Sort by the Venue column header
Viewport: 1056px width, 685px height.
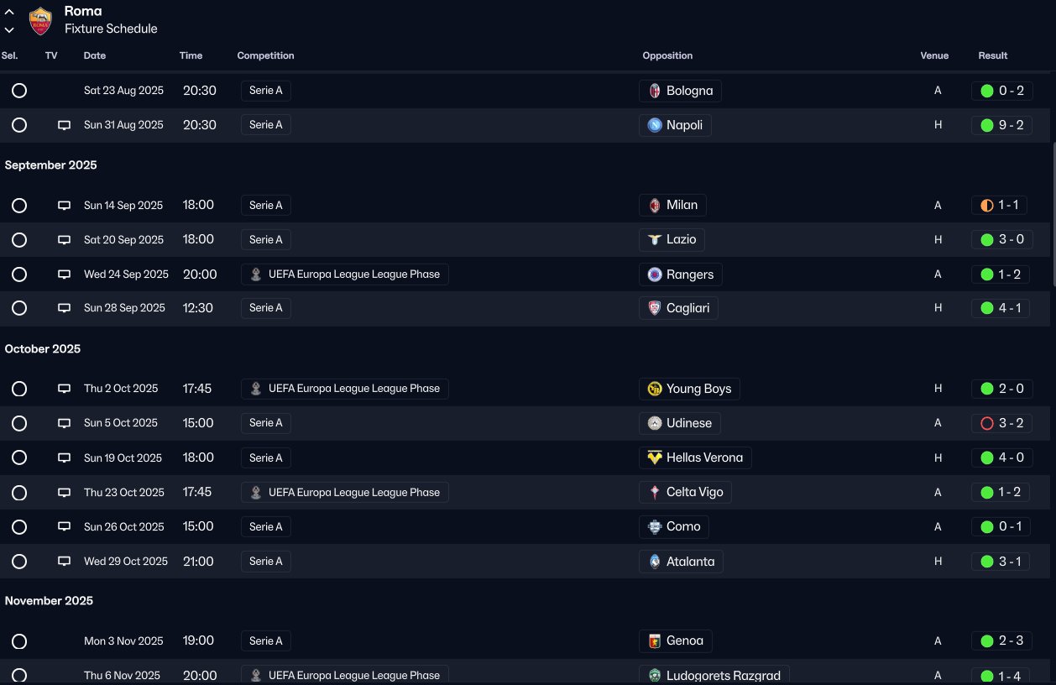934,56
